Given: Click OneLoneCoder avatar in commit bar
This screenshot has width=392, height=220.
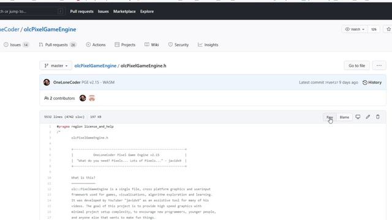Looking at the screenshot, I should 47,82.
